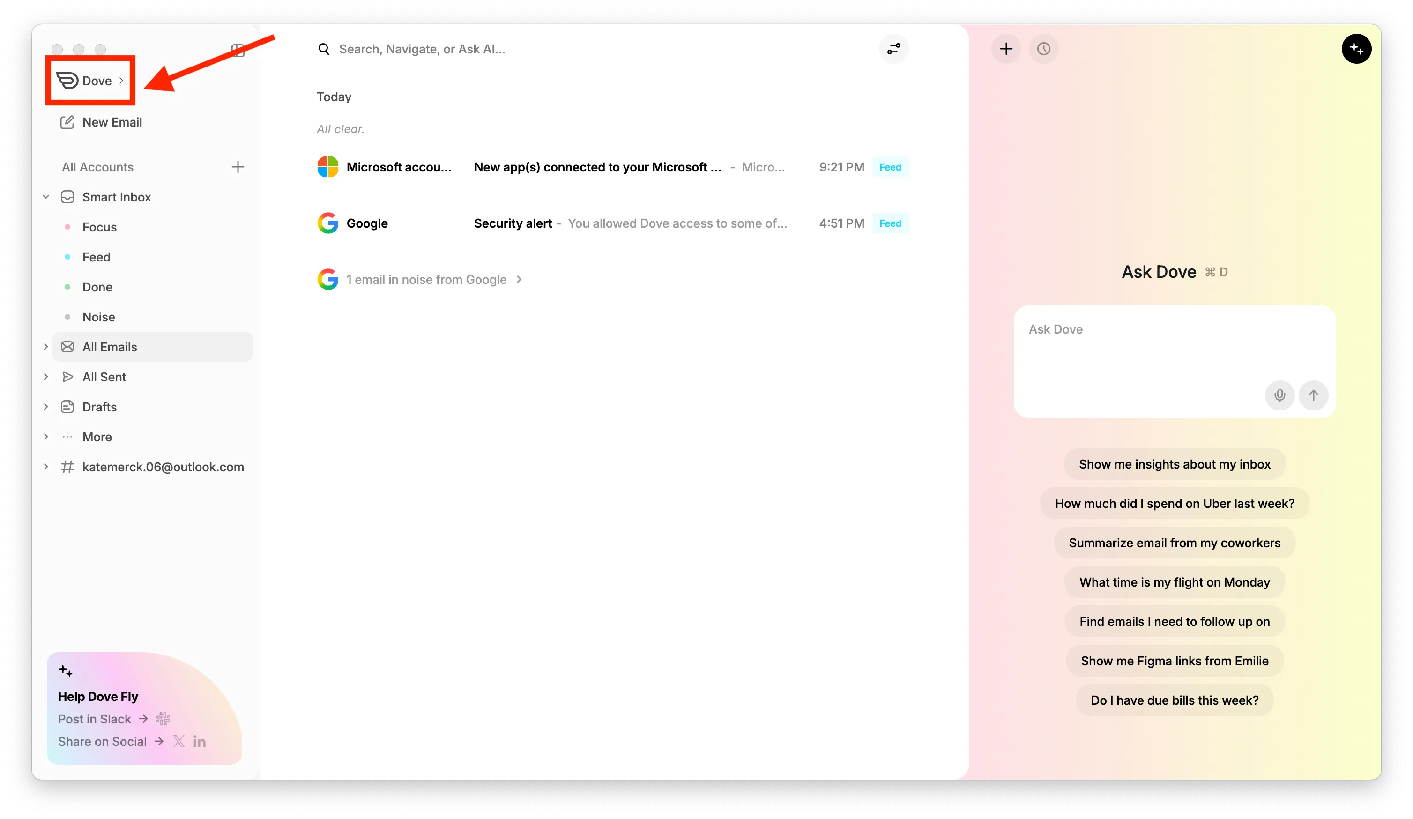Image resolution: width=1413 pixels, height=819 pixels.
Task: Add account with plus beside All Accounts
Action: click(x=238, y=167)
